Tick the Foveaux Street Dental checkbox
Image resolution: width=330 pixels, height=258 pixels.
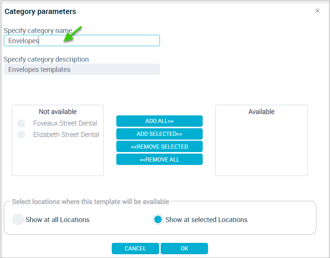[x=21, y=123]
